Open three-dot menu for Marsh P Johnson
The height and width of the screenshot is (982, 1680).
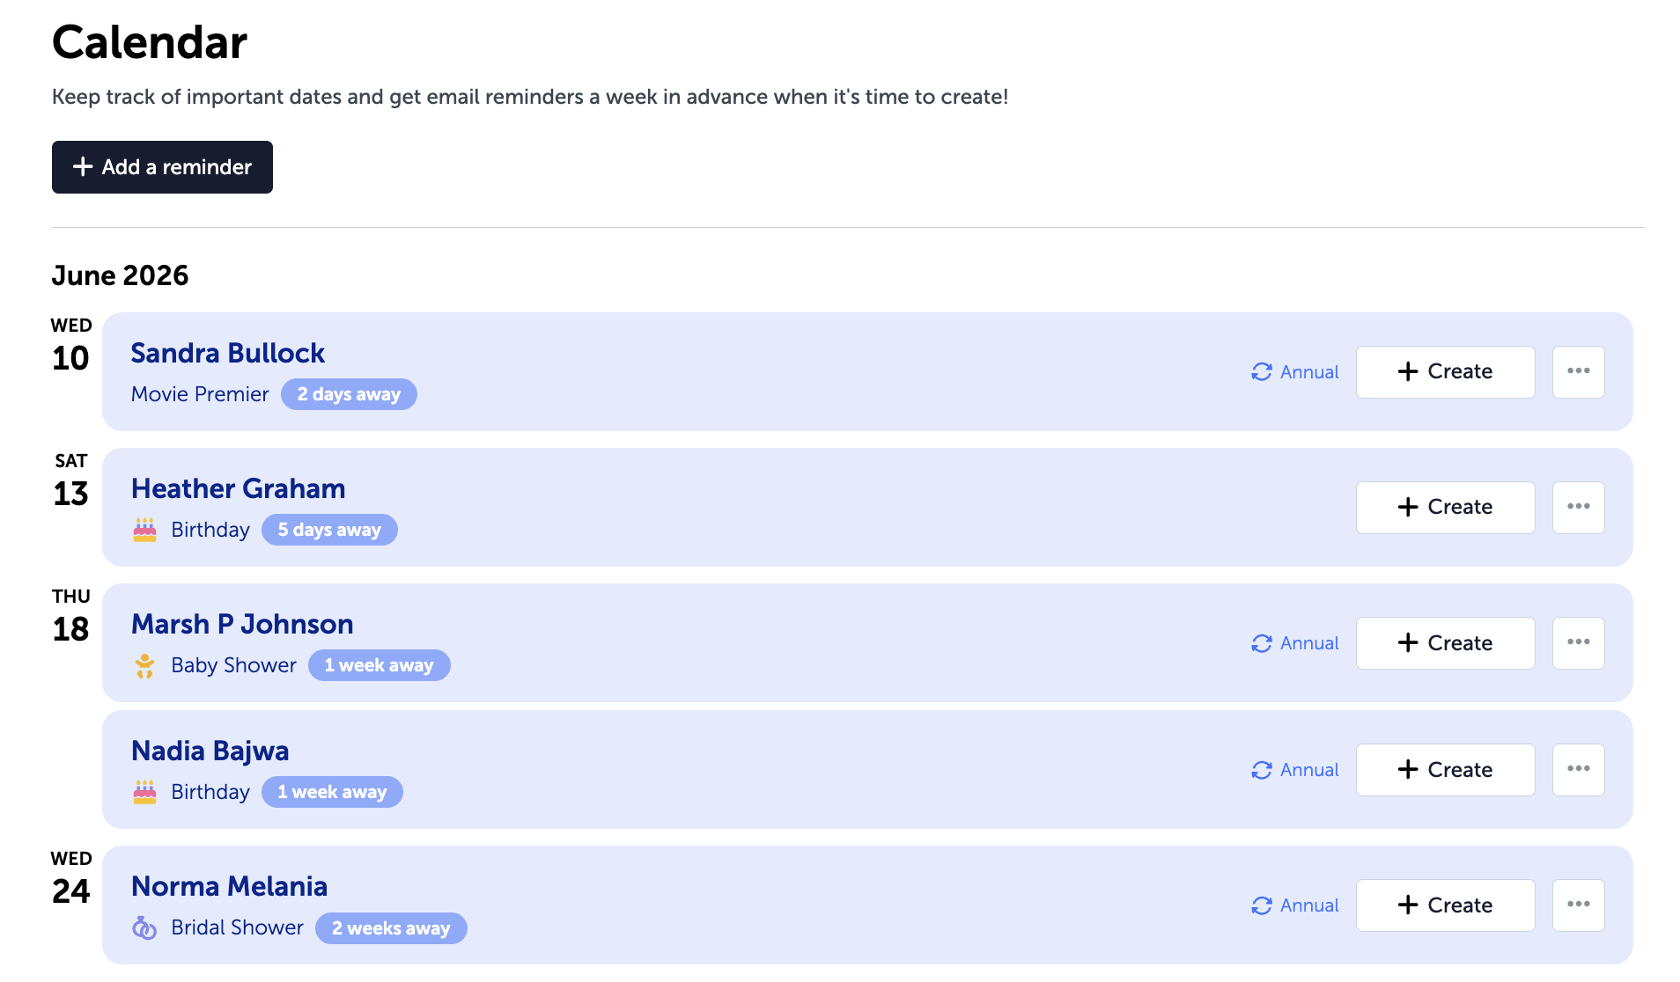coord(1578,642)
